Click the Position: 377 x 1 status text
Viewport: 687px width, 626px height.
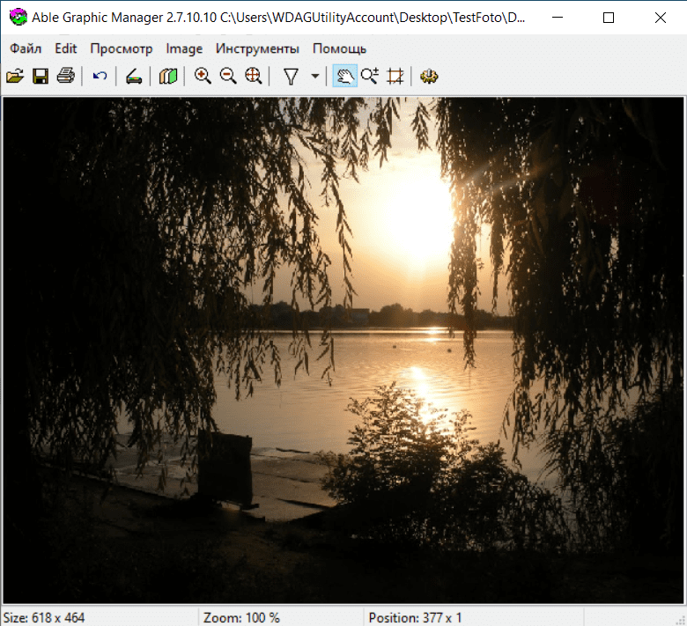[415, 618]
